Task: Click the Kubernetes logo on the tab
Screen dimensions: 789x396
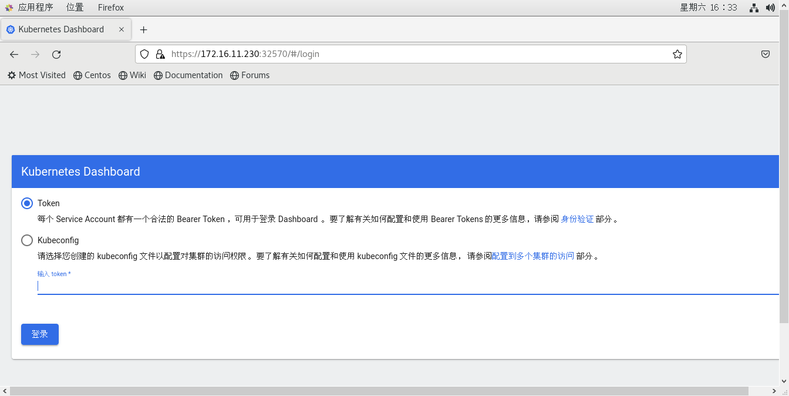Action: click(11, 29)
